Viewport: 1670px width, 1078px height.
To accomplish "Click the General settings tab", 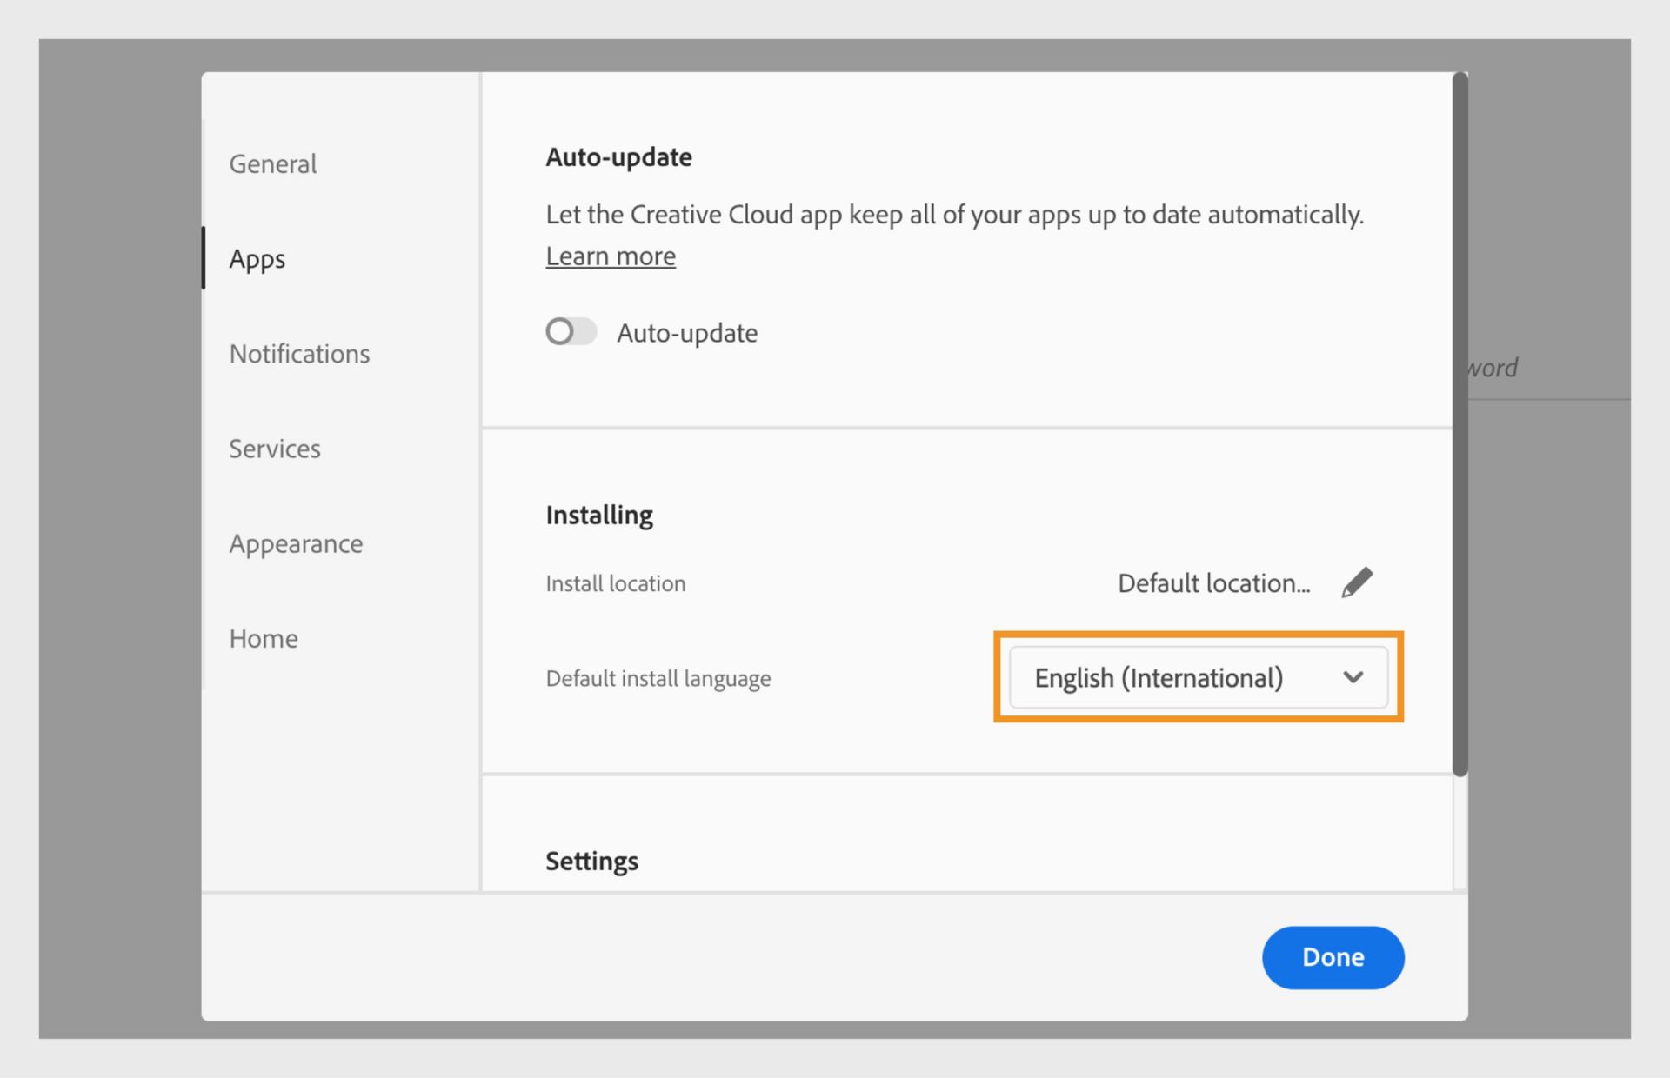I will 272,162.
